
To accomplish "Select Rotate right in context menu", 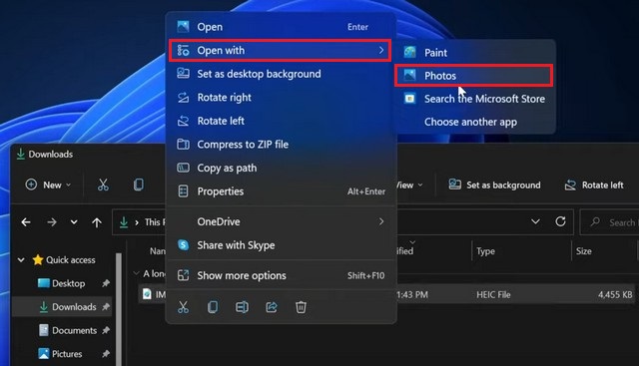I will pyautogui.click(x=281, y=98).
